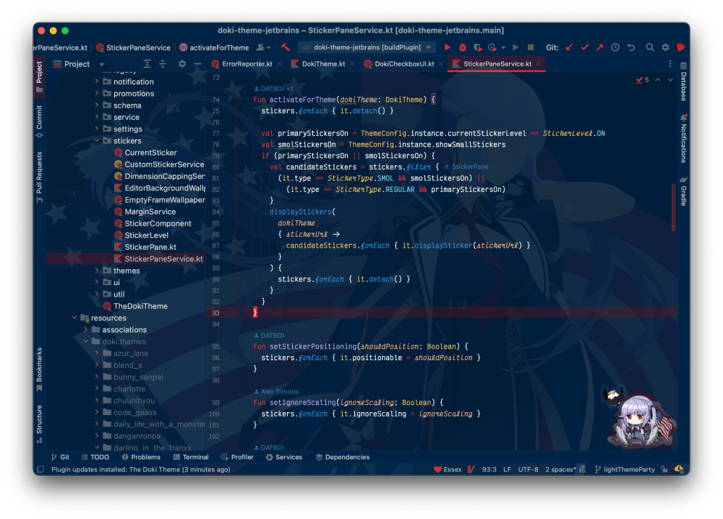Click line 93:3 position indicator
Image resolution: width=723 pixels, height=519 pixels.
point(489,469)
